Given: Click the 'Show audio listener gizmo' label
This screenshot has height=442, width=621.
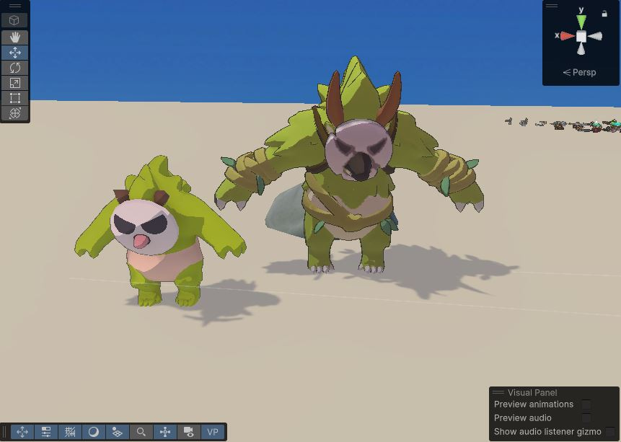Looking at the screenshot, I should tap(547, 432).
